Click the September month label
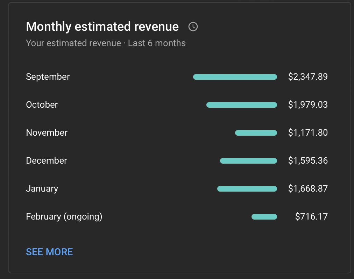 tap(48, 77)
